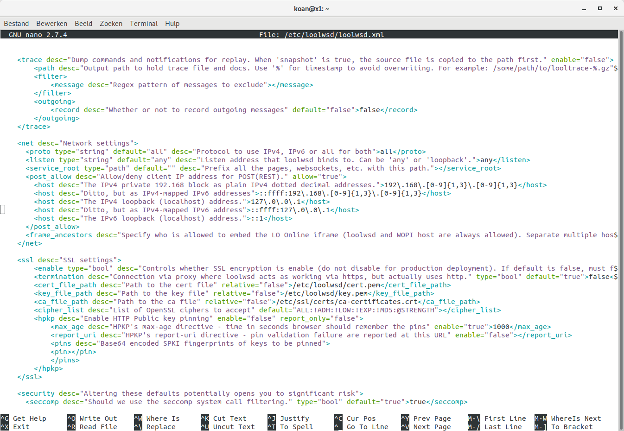Click the Replace shortcut label
Image resolution: width=624 pixels, height=431 pixels.
pyautogui.click(x=161, y=427)
